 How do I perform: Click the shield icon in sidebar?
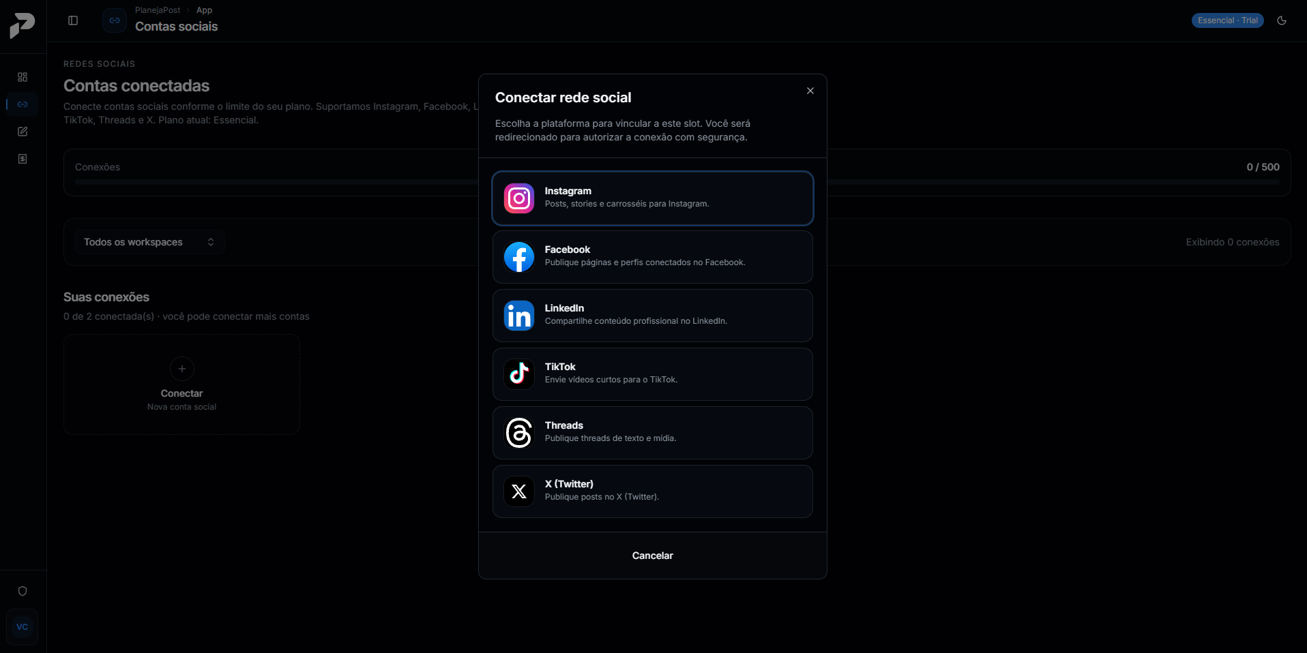23,591
